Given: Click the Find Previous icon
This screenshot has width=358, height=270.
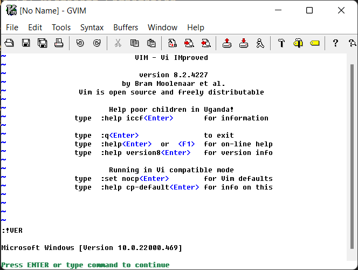Looking at the screenshot, I should tap(206, 43).
